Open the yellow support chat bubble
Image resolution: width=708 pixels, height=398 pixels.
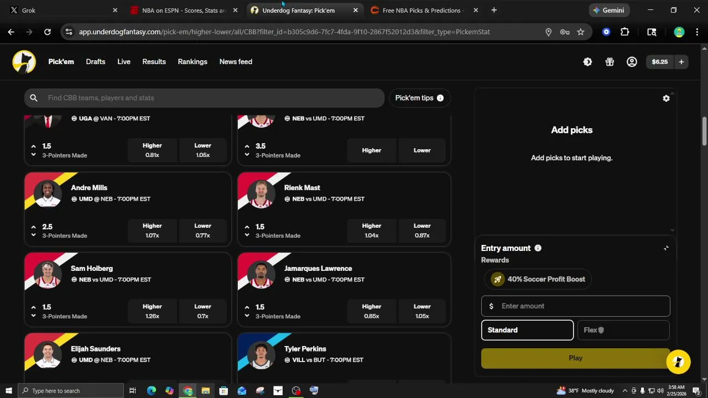point(678,362)
